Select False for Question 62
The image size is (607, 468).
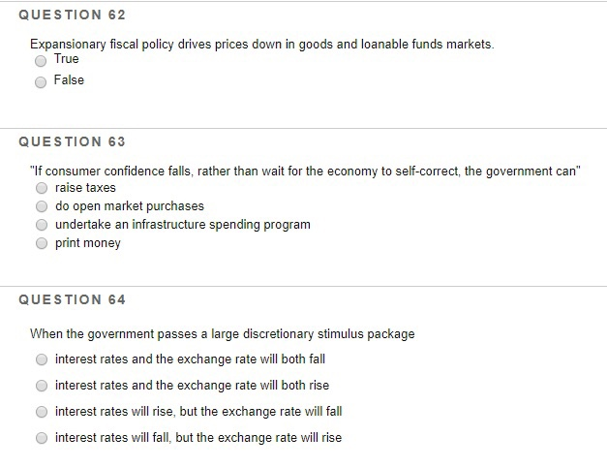pyautogui.click(x=41, y=82)
